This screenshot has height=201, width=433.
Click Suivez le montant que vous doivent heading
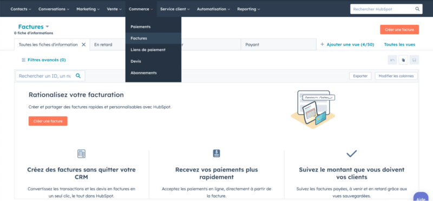point(351,173)
